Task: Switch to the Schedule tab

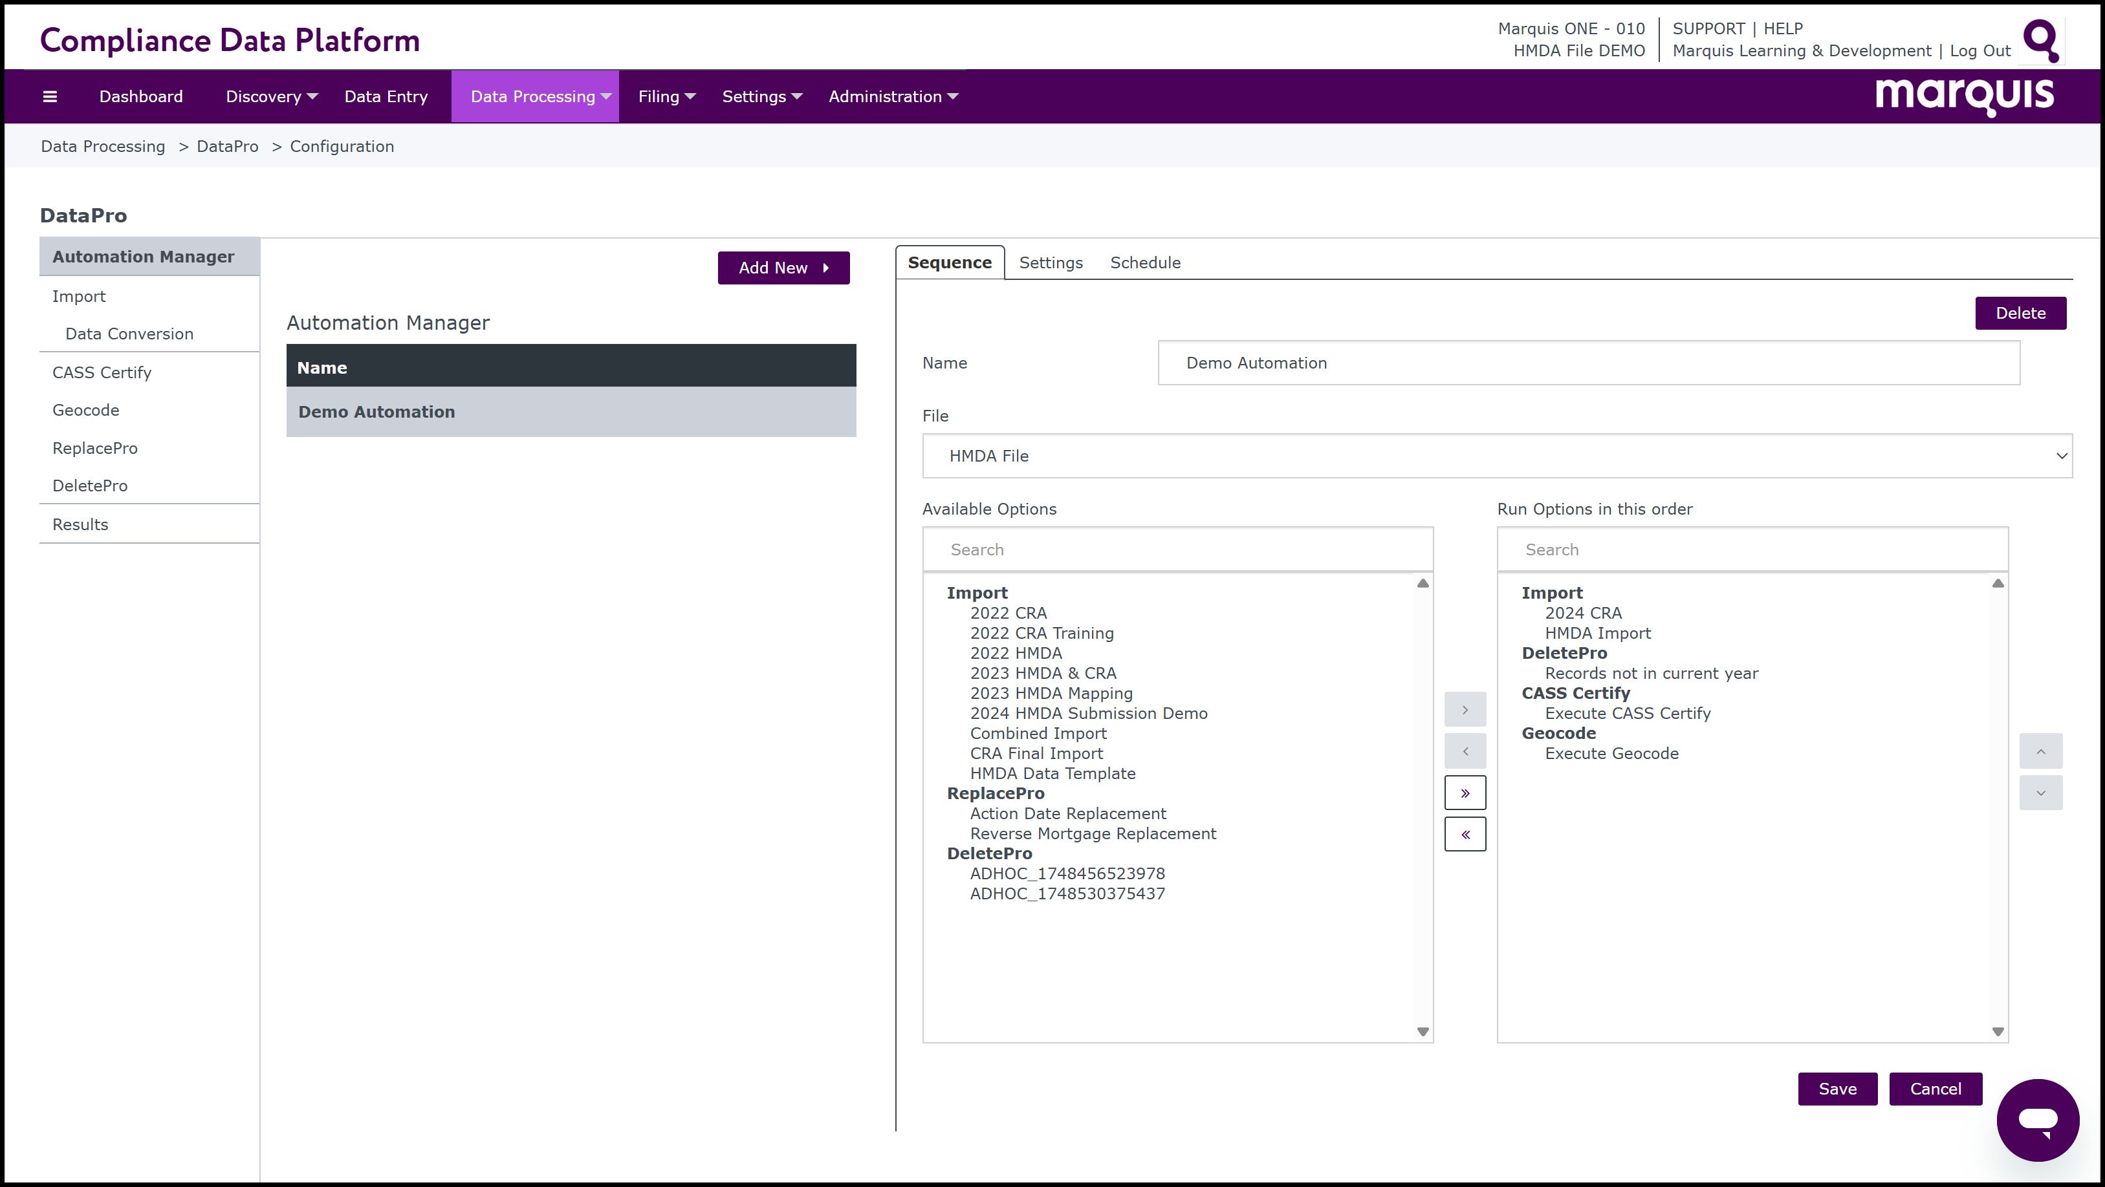Action: (1145, 262)
